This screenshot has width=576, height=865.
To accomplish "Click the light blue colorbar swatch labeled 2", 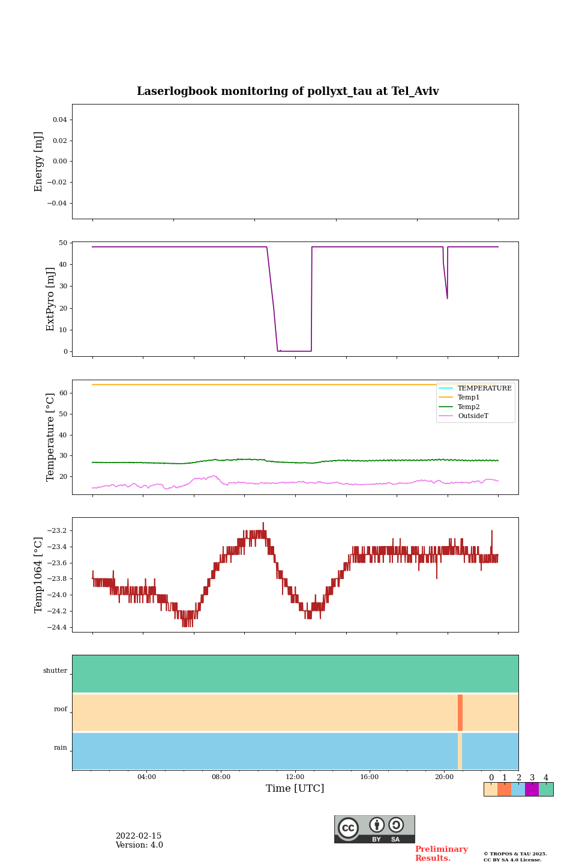I will point(518,789).
